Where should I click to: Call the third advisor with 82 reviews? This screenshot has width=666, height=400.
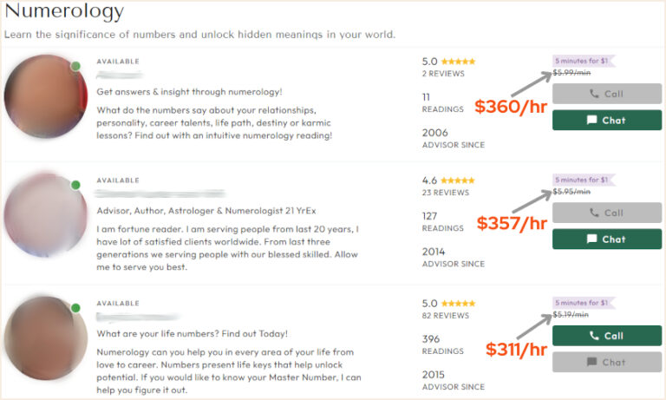pyautogui.click(x=606, y=336)
